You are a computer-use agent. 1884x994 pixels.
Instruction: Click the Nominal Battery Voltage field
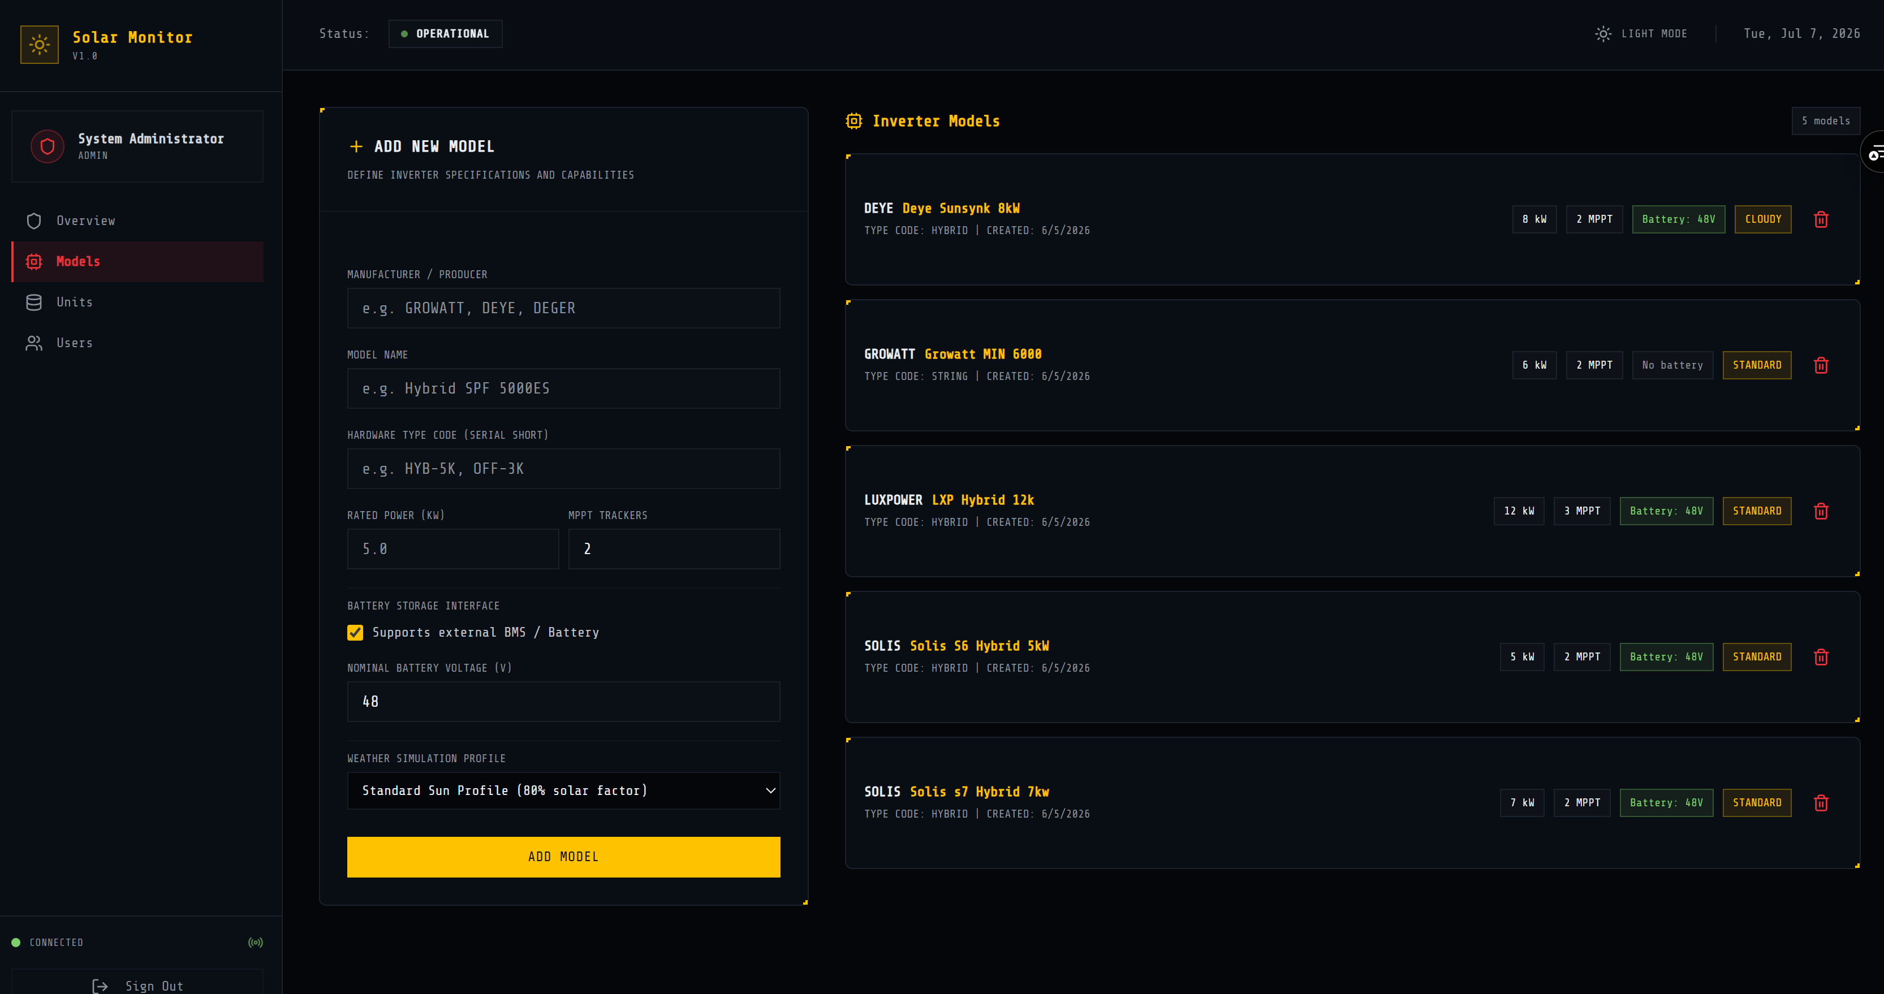[x=563, y=702]
